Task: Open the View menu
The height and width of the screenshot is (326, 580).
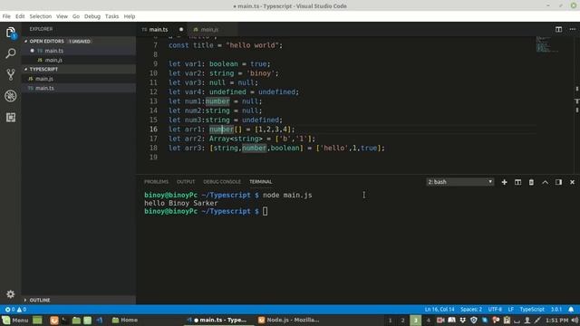Action: click(x=62, y=16)
